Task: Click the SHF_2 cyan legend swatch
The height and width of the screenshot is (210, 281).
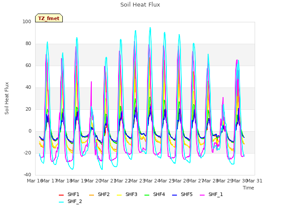Action: [x=61, y=202]
